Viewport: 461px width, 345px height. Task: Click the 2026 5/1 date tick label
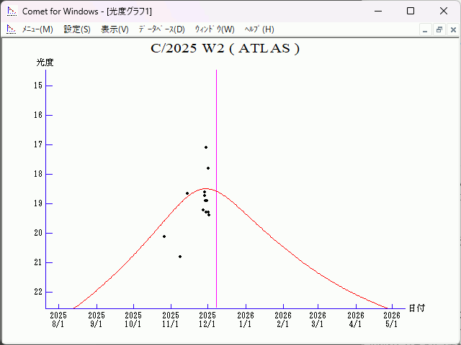click(391, 319)
